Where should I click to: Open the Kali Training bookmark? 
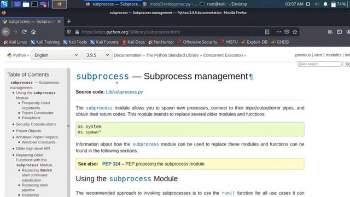click(x=45, y=42)
